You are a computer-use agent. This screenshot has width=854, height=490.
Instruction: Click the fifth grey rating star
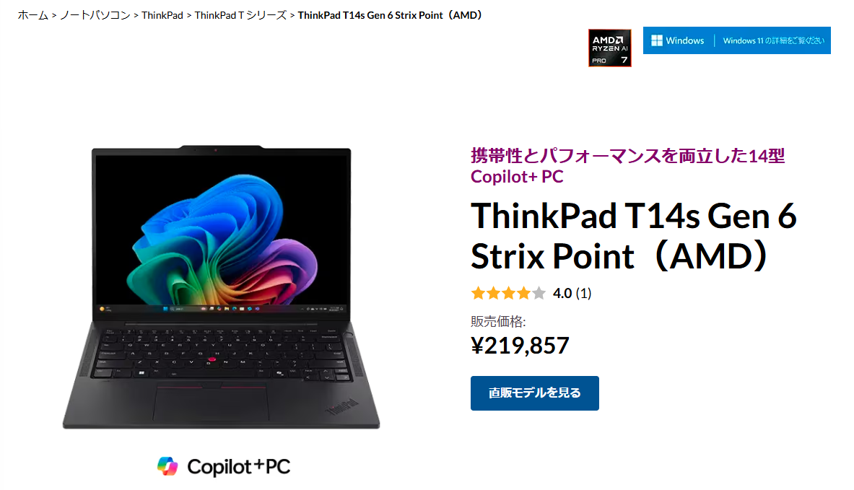[539, 294]
